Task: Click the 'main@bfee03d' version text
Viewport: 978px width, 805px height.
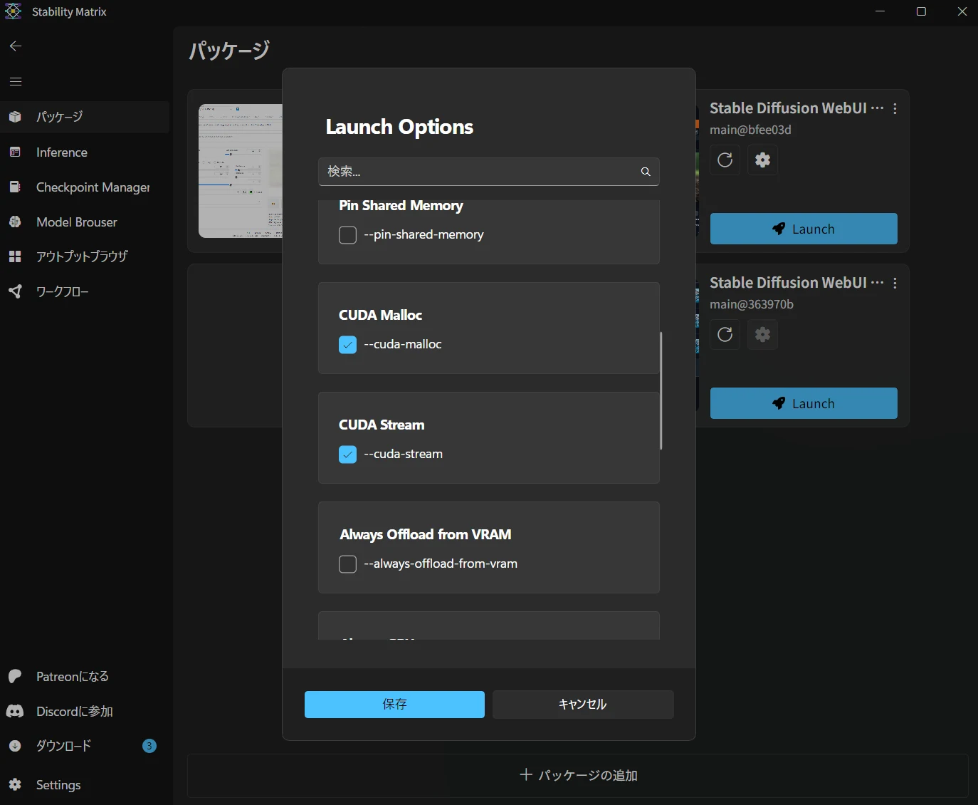Action: point(750,130)
